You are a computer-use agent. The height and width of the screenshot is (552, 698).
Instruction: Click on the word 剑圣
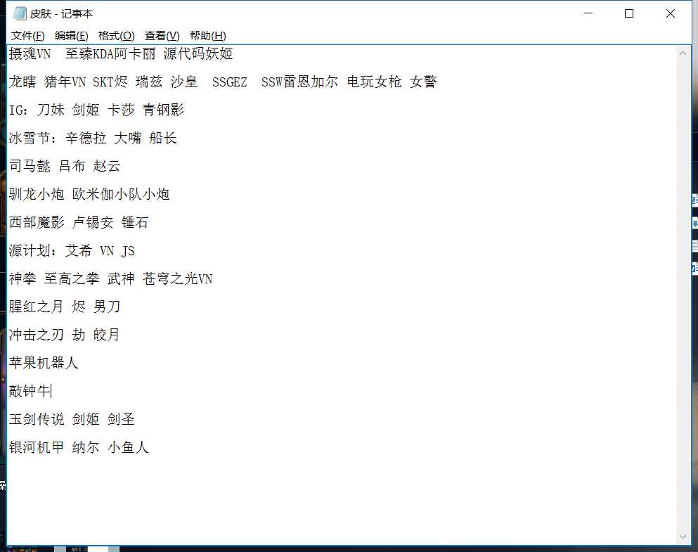pyautogui.click(x=121, y=419)
